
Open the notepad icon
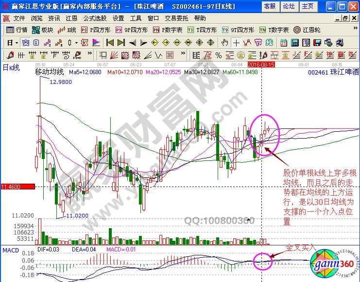coord(306,43)
